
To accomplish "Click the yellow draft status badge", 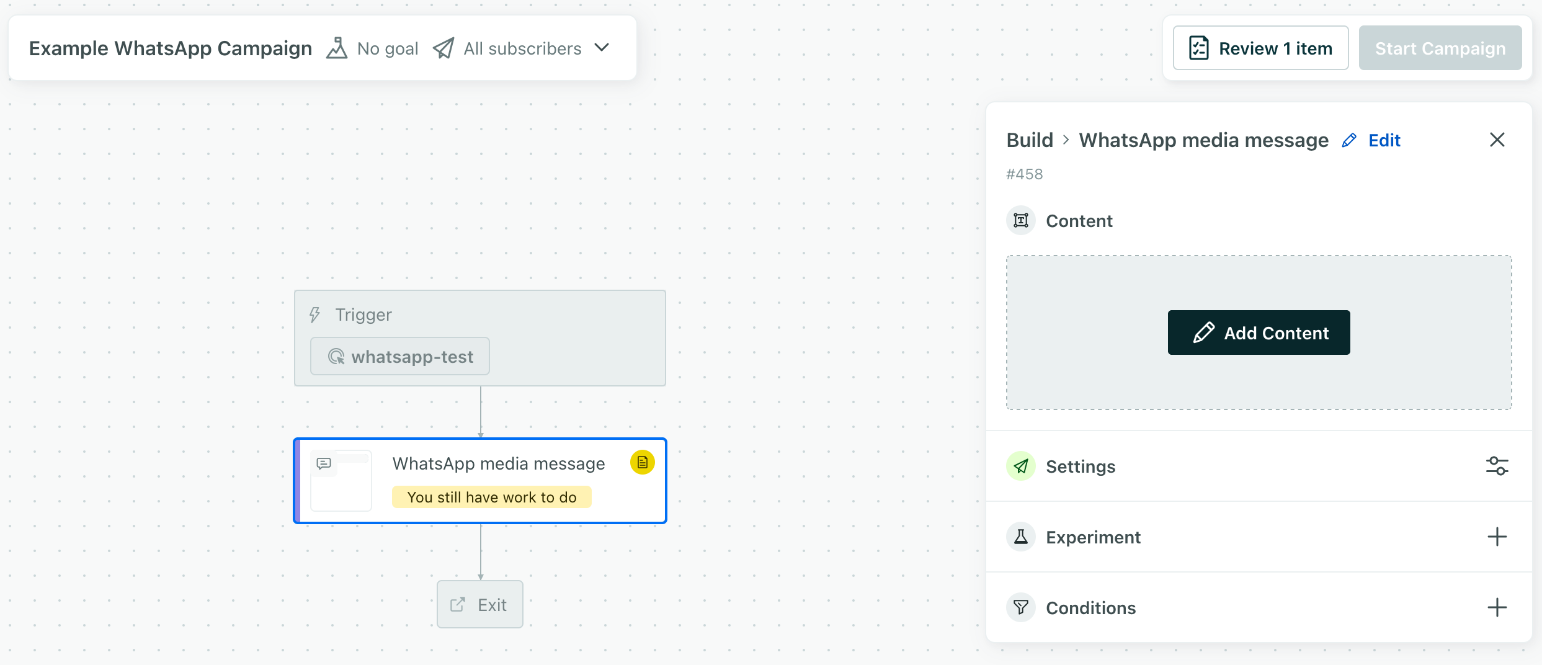I will (x=642, y=462).
